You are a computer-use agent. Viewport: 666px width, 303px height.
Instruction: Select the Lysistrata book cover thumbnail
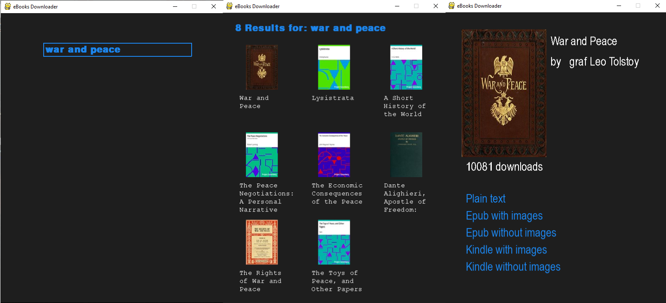334,67
